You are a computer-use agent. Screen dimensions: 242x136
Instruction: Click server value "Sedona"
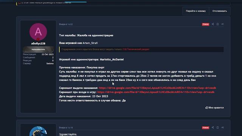50,63
